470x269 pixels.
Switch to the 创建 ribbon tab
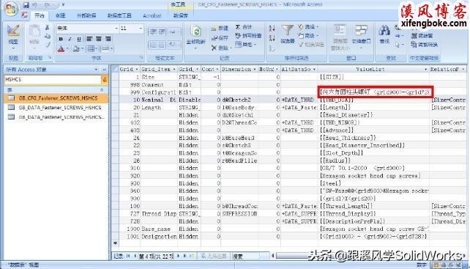tap(60, 15)
